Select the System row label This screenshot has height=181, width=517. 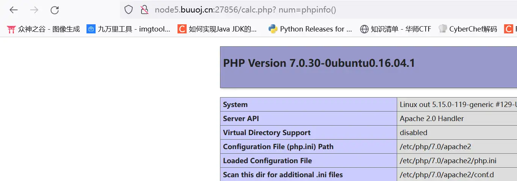coord(235,105)
